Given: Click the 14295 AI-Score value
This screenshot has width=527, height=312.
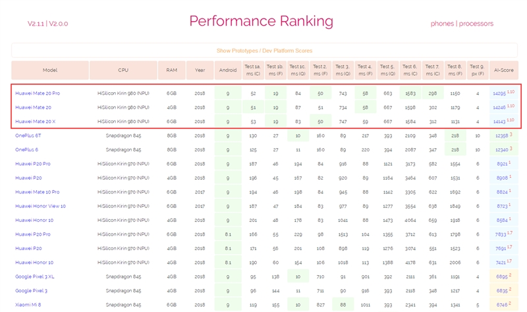Looking at the screenshot, I should (x=499, y=93).
